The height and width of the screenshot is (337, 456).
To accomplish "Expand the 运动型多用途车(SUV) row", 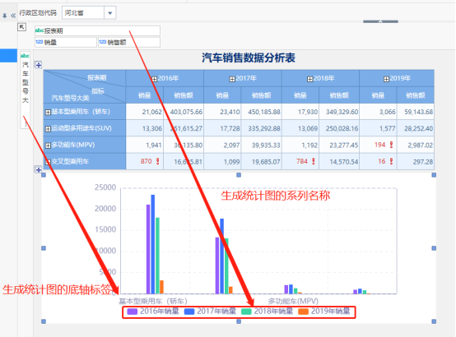I will coord(48,129).
